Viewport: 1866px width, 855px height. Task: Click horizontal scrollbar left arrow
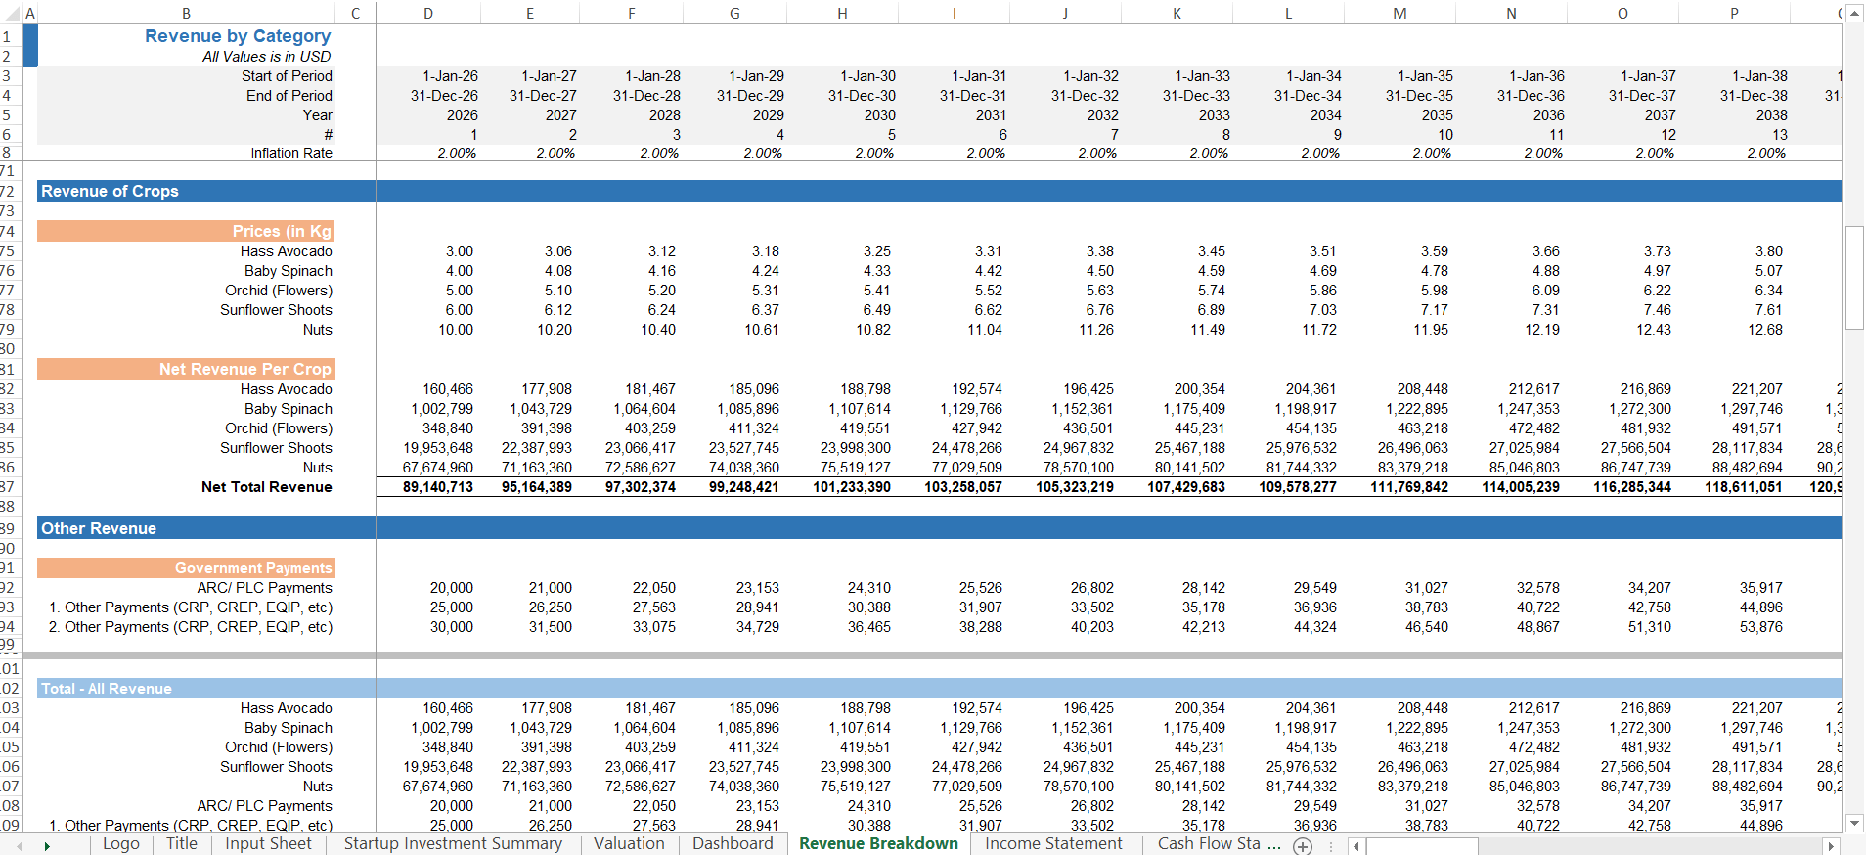[1355, 846]
